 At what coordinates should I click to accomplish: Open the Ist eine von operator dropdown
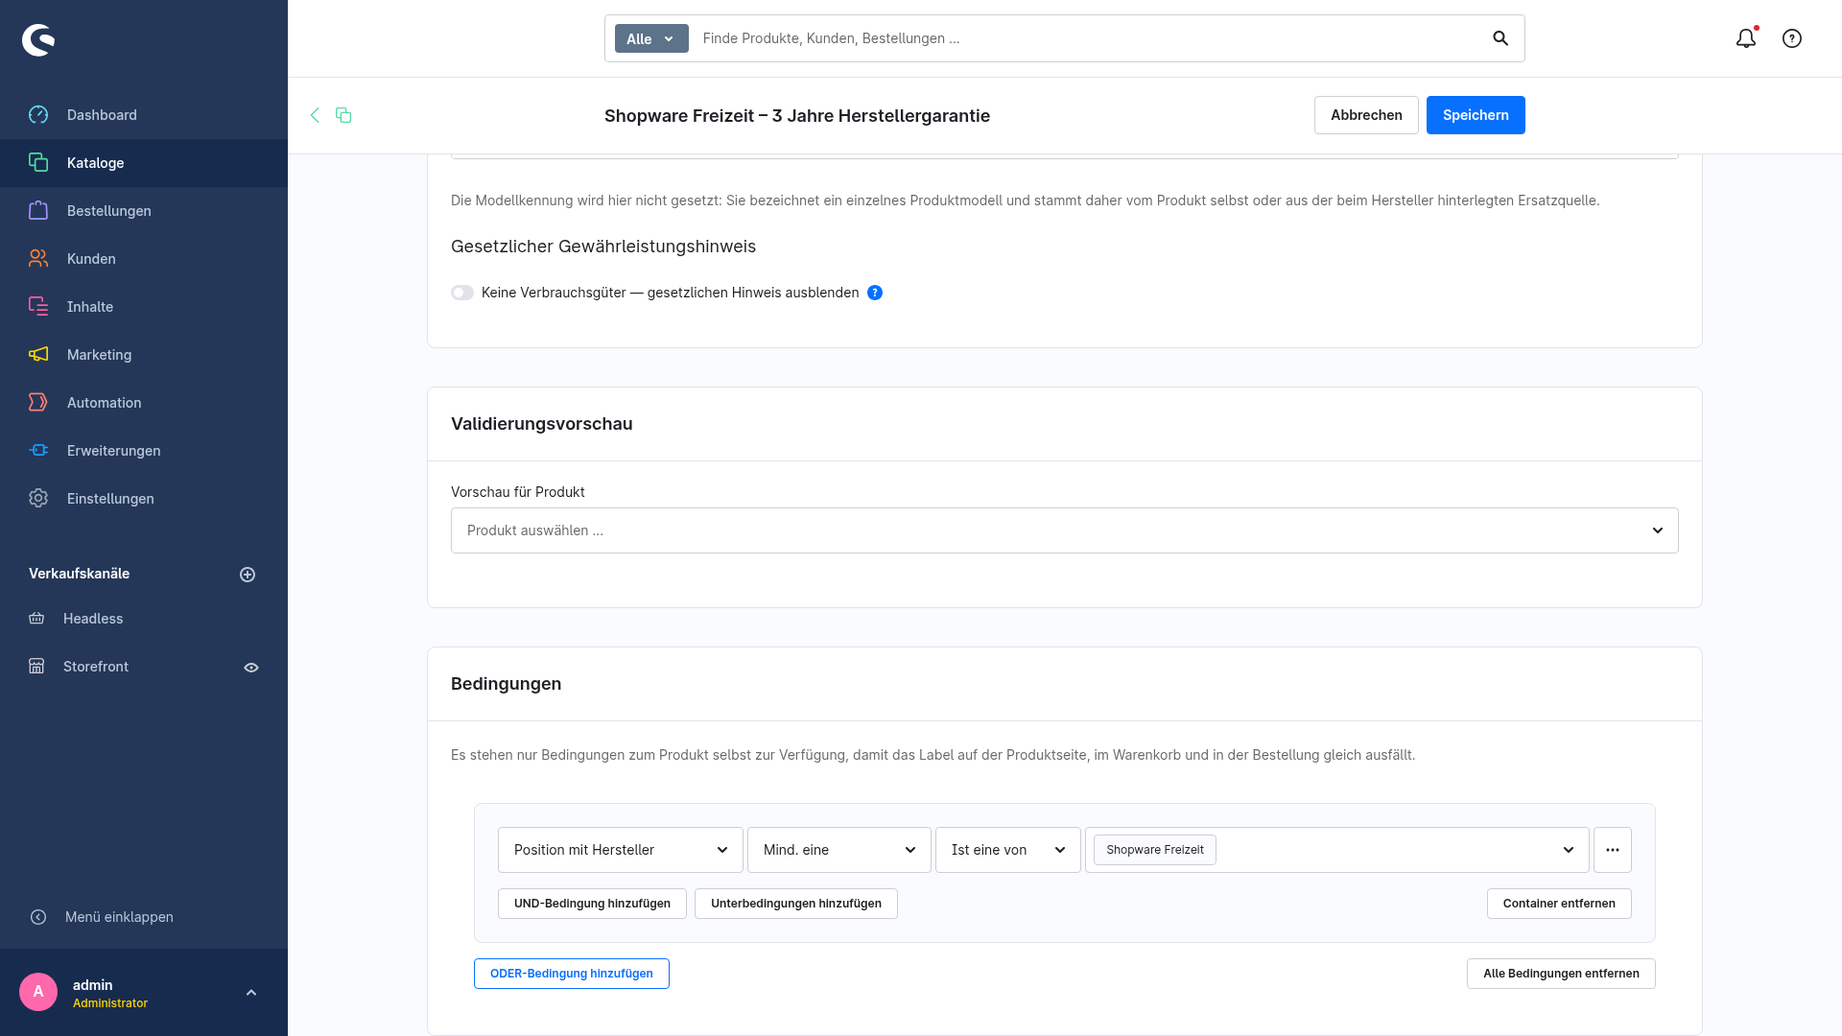1008,850
